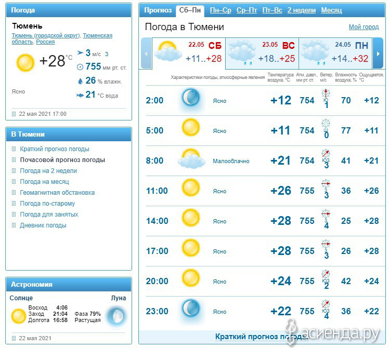Show the previous forecast days with left arrow

point(146,53)
